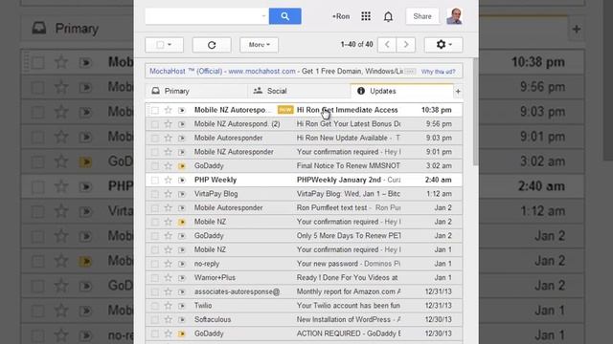Toggle importance marker on Jan 2 'Mobile NZ' email
The height and width of the screenshot is (344, 613).
(182, 222)
